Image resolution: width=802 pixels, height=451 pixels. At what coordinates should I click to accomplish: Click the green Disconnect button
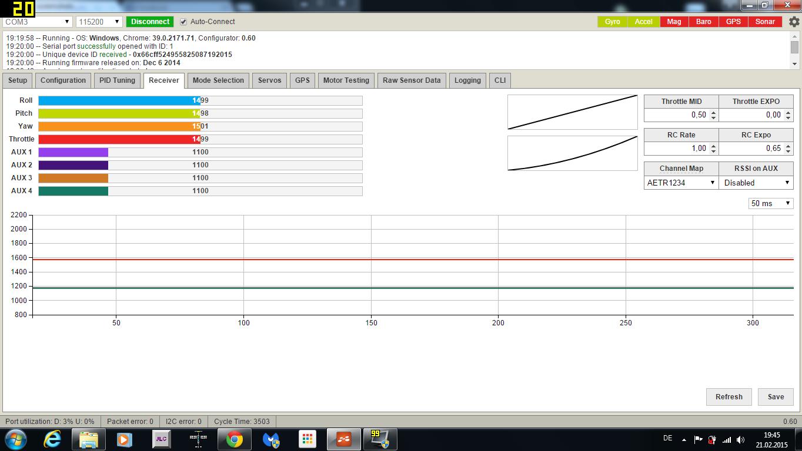150,22
